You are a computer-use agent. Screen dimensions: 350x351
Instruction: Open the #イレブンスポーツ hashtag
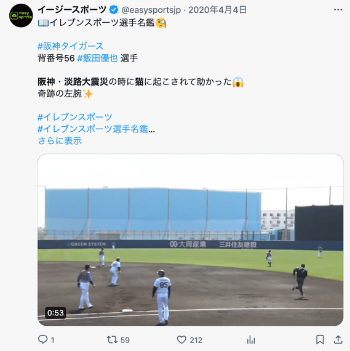point(75,117)
